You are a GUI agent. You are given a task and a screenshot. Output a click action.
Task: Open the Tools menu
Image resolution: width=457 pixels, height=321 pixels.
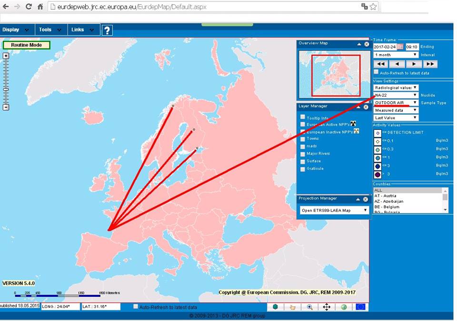(50, 29)
